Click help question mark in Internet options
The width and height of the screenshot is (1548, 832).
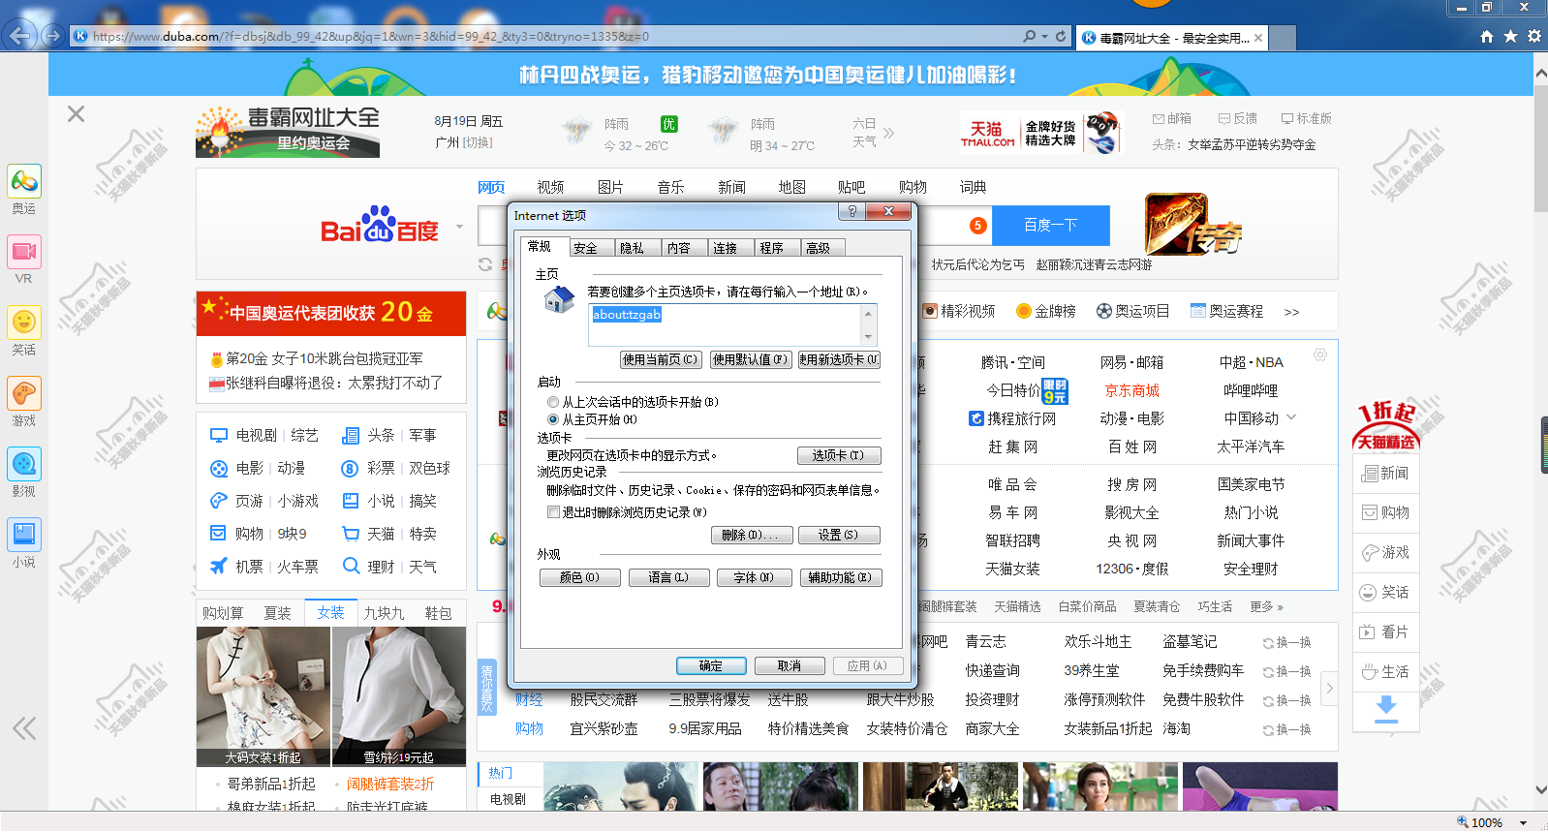[x=851, y=211]
